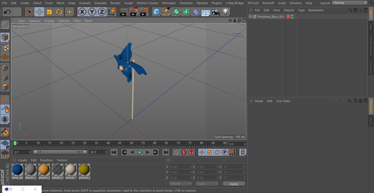Viewport: 374px width, 193px height.
Task: Select the blue vane_plastic material
Action: point(17,172)
